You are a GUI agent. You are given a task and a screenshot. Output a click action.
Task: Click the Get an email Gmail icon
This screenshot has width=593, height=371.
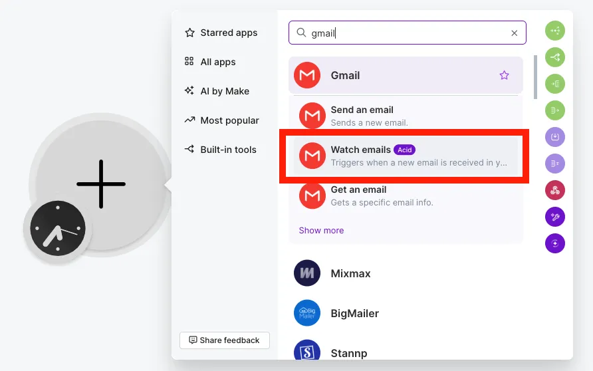(x=312, y=195)
